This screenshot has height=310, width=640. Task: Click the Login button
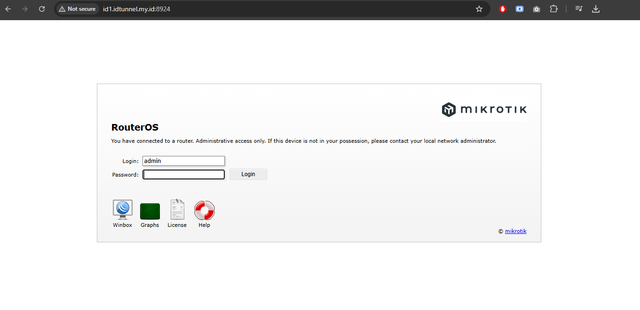(x=248, y=174)
